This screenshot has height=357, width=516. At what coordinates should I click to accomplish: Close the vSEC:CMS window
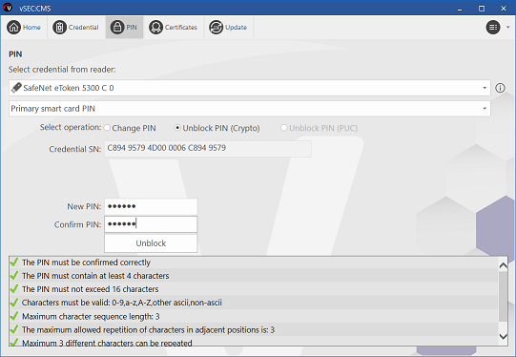[x=504, y=9]
